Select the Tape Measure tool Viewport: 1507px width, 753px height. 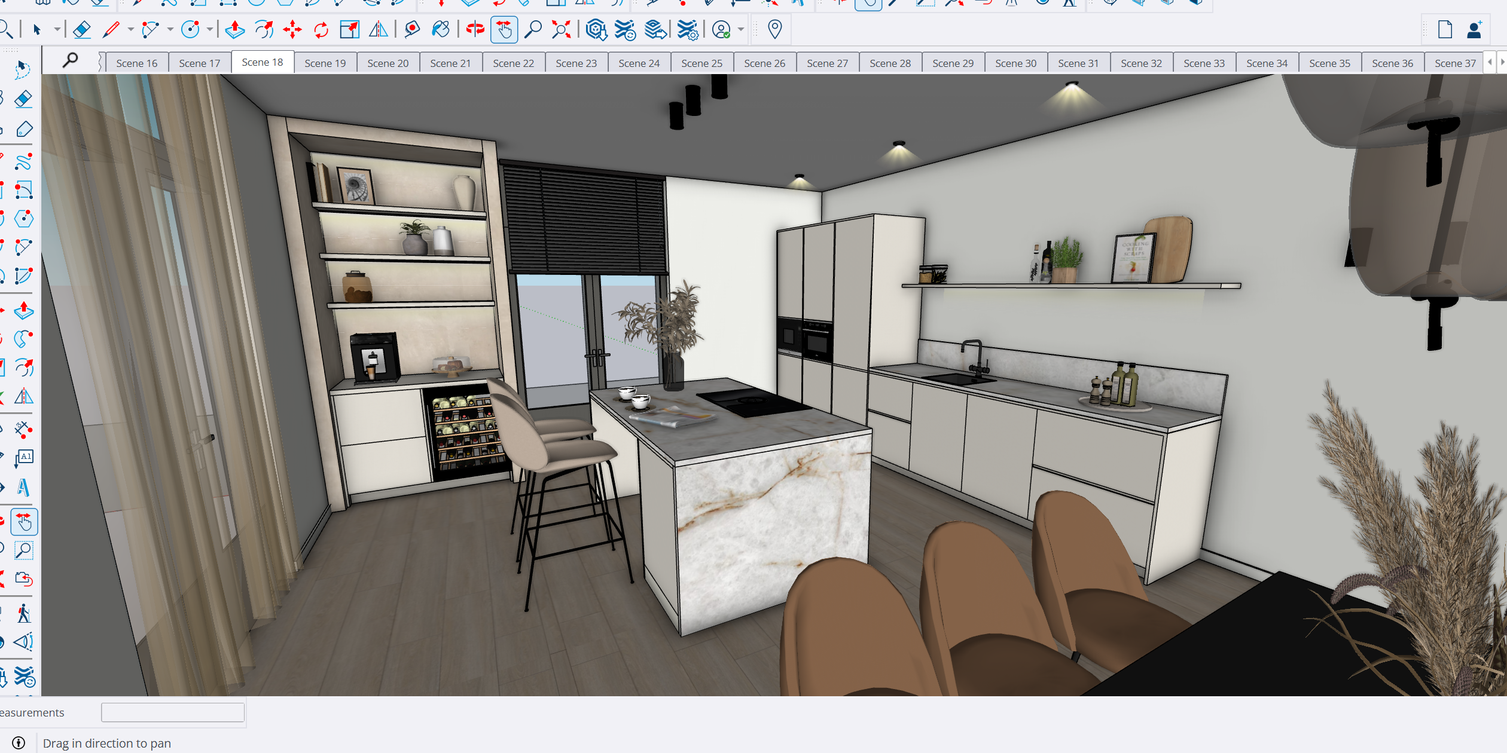point(412,29)
